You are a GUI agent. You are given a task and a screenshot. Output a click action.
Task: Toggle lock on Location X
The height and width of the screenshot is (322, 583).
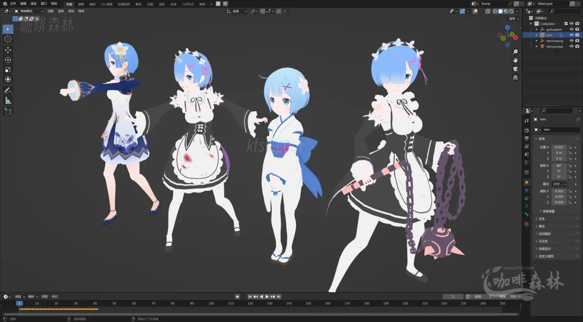click(x=569, y=147)
